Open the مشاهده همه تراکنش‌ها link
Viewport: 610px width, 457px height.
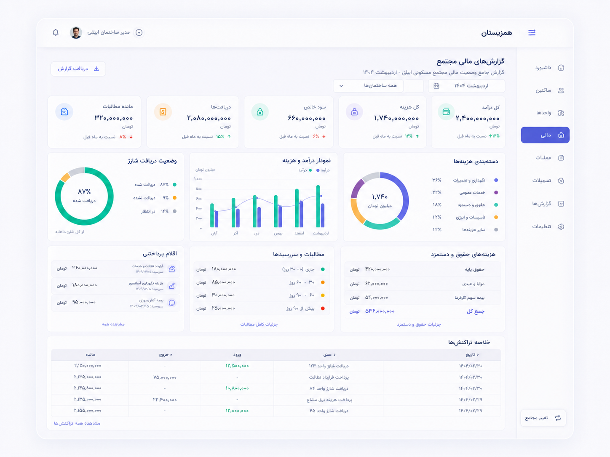pyautogui.click(x=77, y=423)
